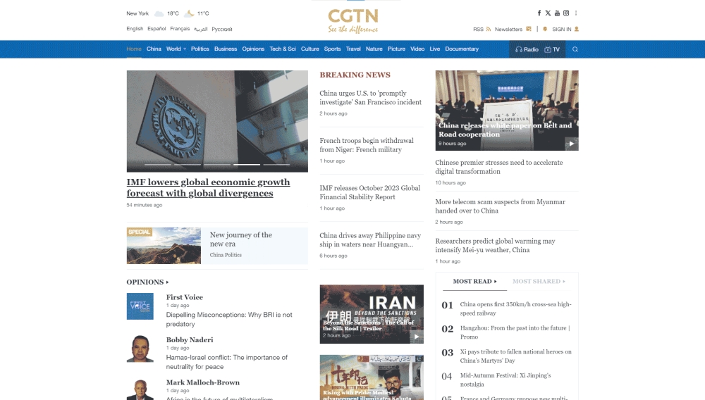The height and width of the screenshot is (400, 705).
Task: Expand the OPINIONS section arrow
Action: click(167, 282)
